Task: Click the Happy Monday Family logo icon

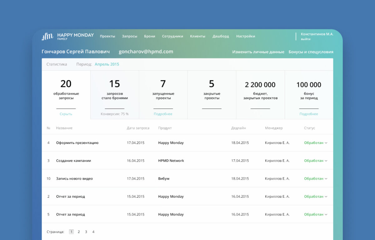Action: coord(47,37)
